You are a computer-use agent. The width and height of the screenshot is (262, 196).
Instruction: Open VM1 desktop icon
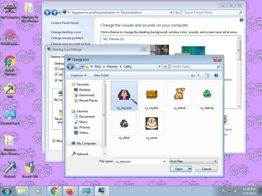click(x=10, y=90)
